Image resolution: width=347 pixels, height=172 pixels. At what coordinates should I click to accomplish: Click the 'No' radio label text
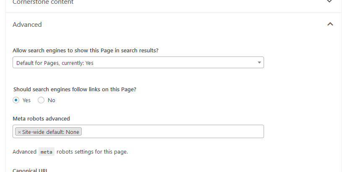[52, 100]
